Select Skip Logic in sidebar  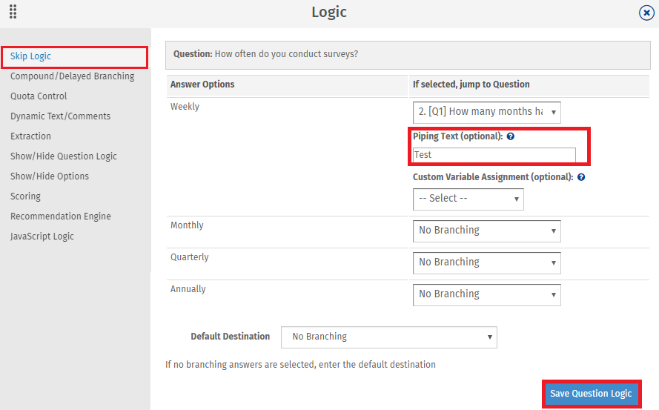pyautogui.click(x=30, y=56)
